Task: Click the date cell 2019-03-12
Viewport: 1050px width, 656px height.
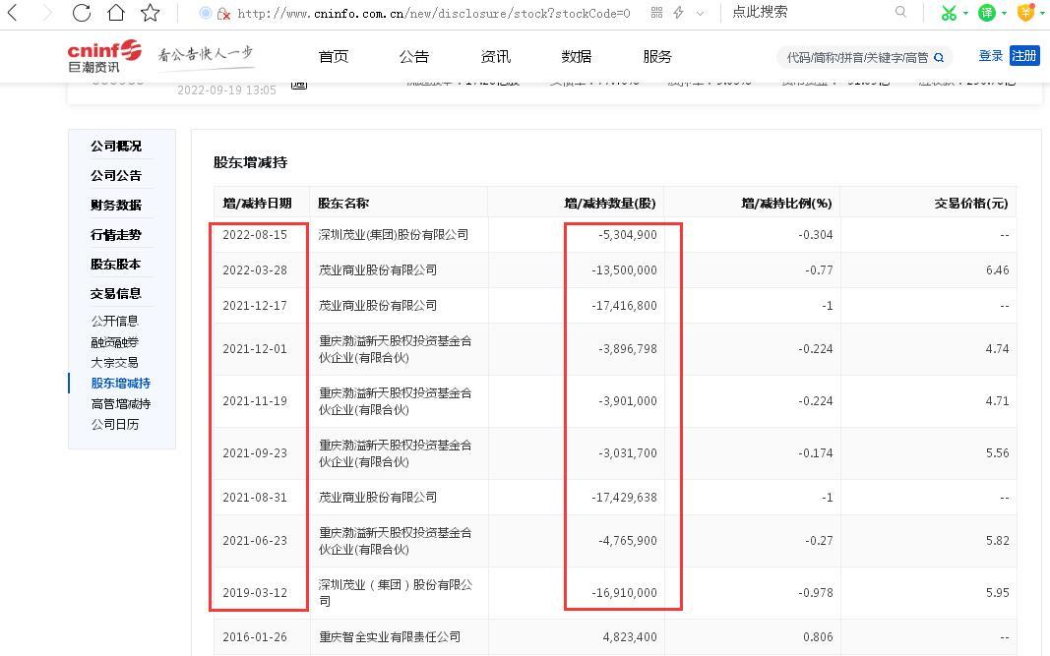Action: coord(255,593)
